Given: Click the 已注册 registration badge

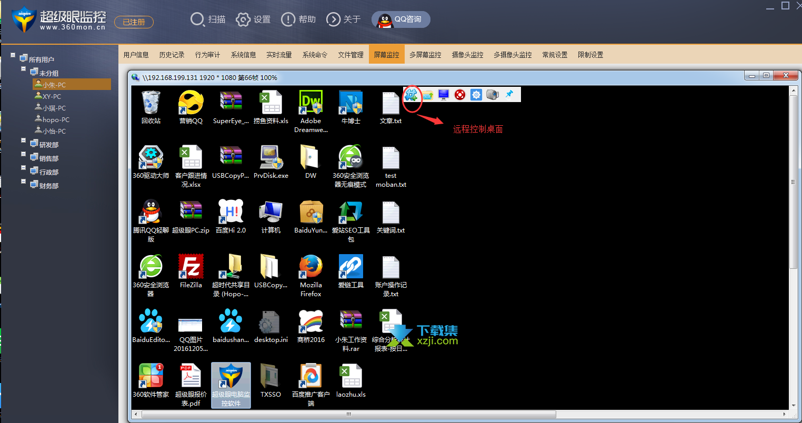Looking at the screenshot, I should tap(134, 22).
